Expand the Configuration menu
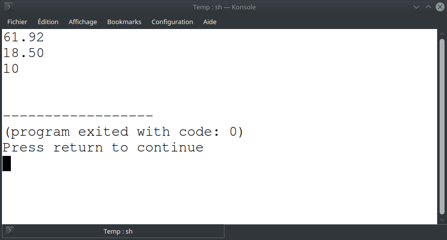447x240 pixels. 172,22
